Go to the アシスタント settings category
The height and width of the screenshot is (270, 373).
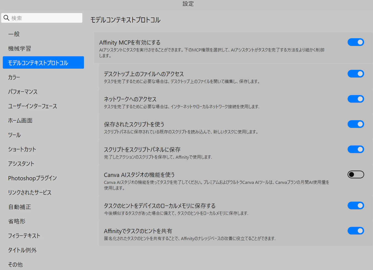tap(43, 164)
